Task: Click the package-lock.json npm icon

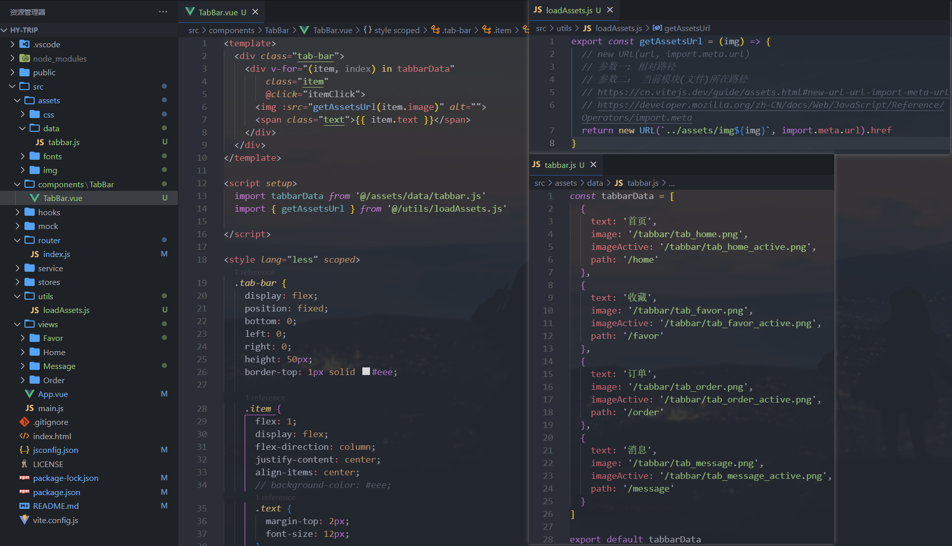Action: [x=24, y=478]
